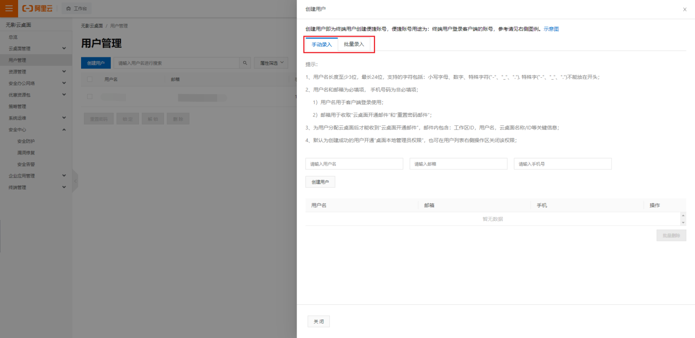The width and height of the screenshot is (695, 338).
Task: Open the 示意图 link
Action: pyautogui.click(x=551, y=29)
